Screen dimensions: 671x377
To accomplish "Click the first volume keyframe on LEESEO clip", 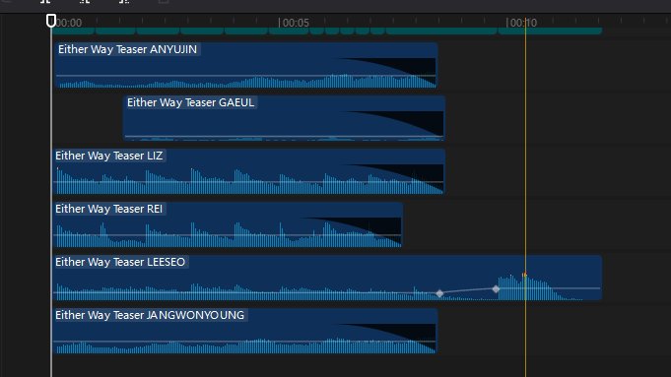I will pyautogui.click(x=439, y=293).
